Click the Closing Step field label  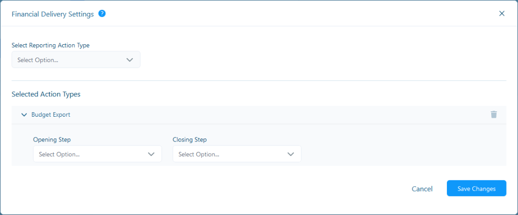click(x=189, y=140)
